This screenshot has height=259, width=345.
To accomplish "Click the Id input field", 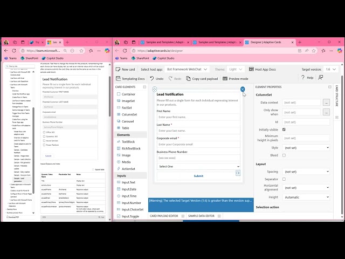I will (306, 122).
